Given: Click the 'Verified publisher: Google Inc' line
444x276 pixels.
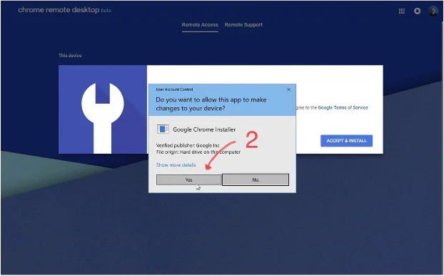Looking at the screenshot, I should pos(188,146).
